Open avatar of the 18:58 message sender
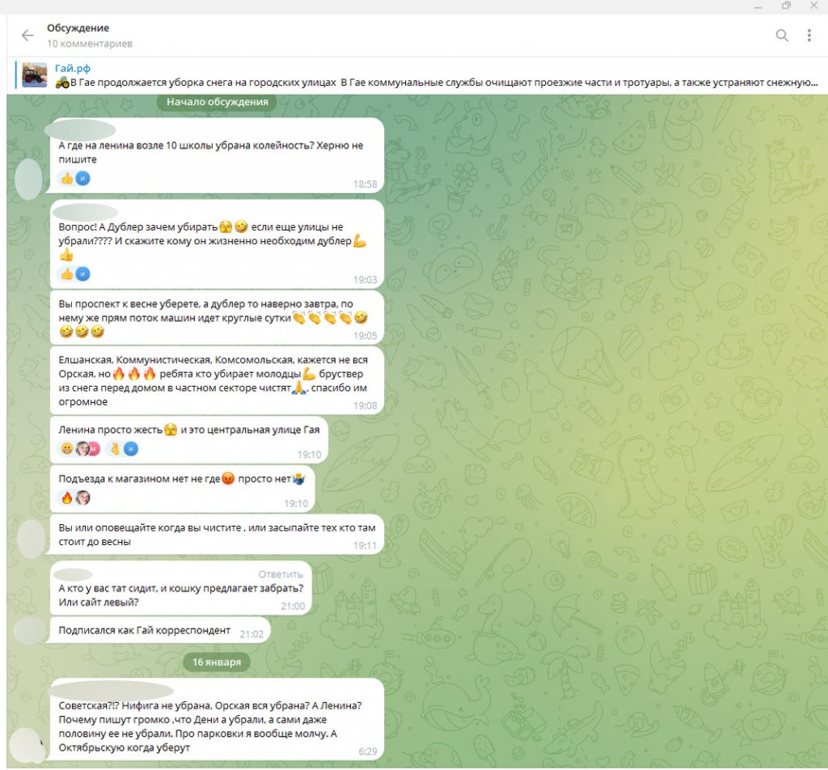 click(29, 179)
